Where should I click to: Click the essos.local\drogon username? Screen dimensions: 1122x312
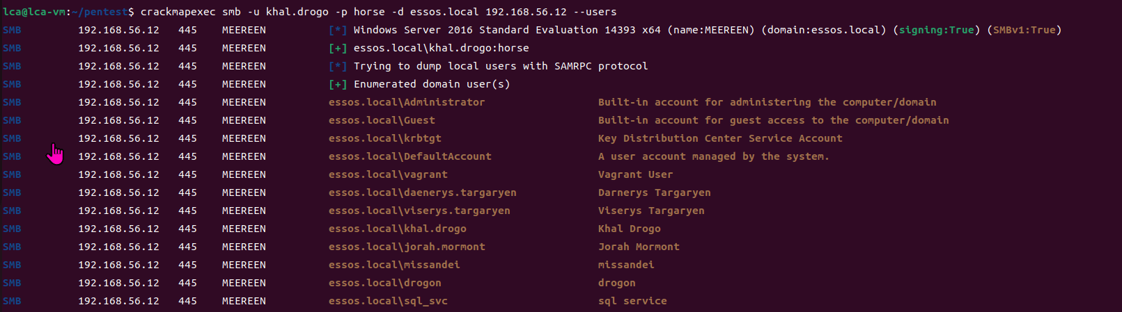coord(384,283)
